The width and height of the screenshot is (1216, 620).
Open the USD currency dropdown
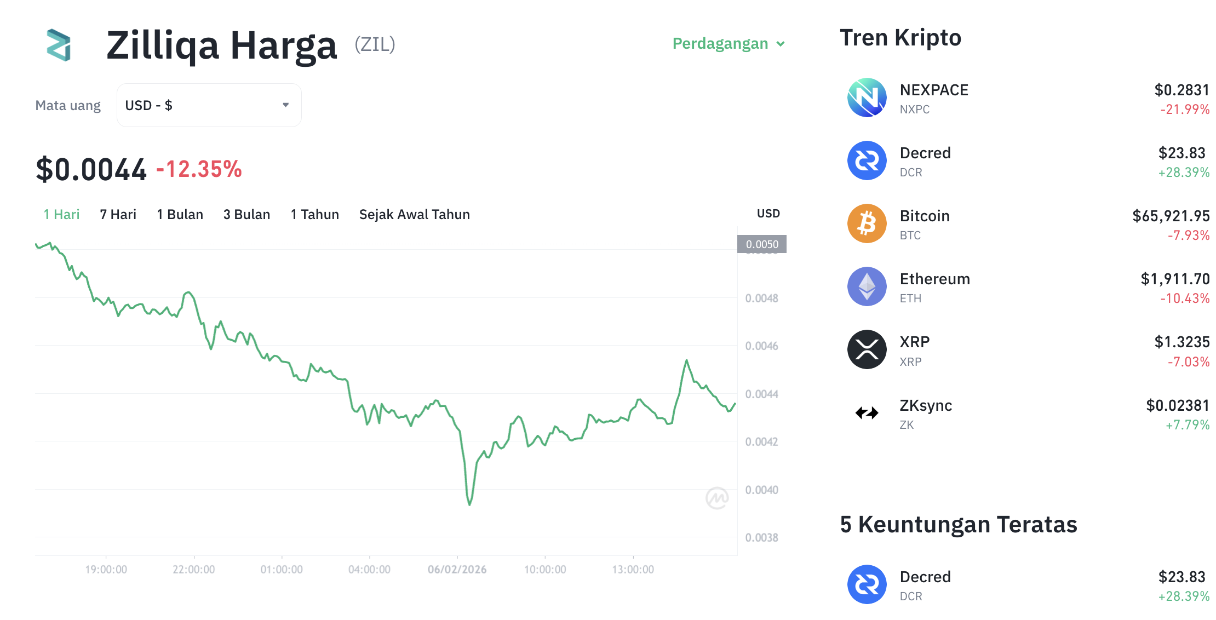208,105
